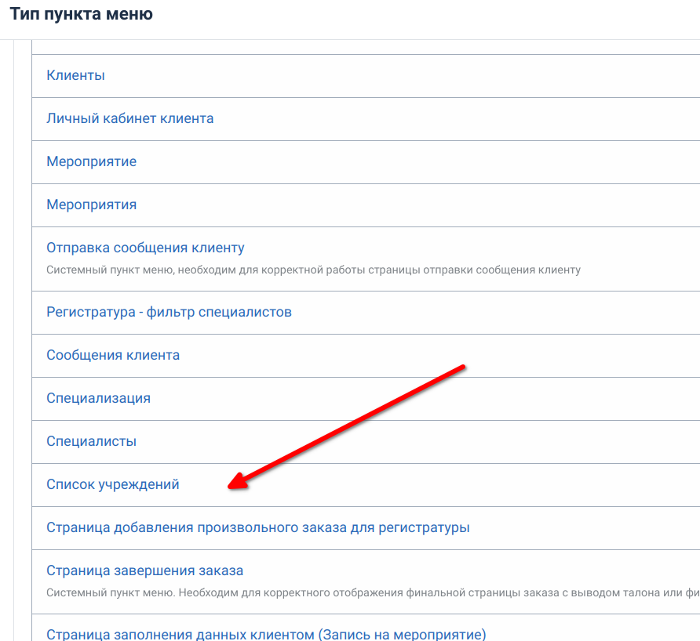Select Страница завершения заказа

[x=144, y=571]
